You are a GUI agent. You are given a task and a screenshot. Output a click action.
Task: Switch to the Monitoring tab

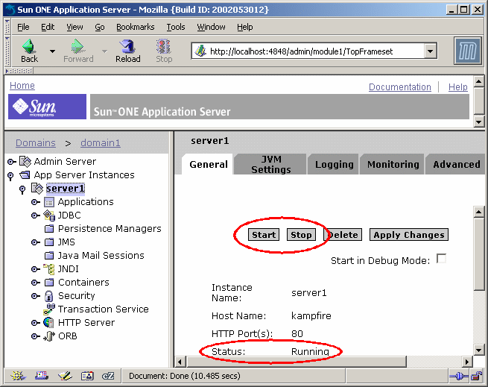pyautogui.click(x=393, y=164)
